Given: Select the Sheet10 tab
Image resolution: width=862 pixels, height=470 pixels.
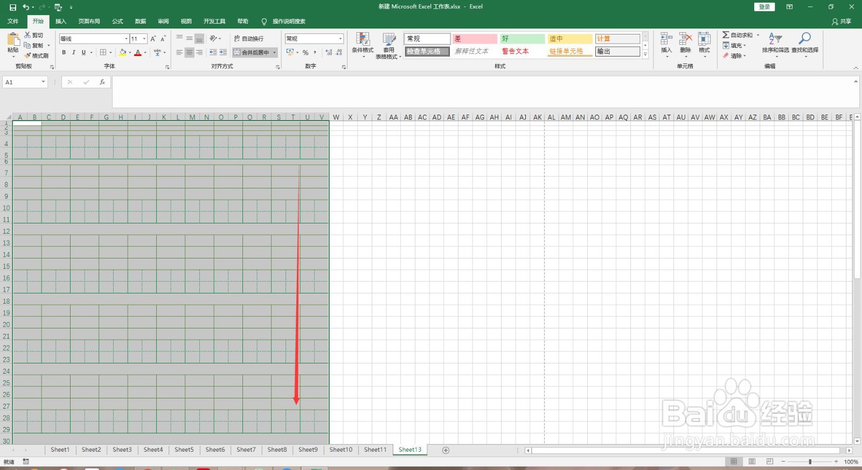Looking at the screenshot, I should pyautogui.click(x=341, y=450).
